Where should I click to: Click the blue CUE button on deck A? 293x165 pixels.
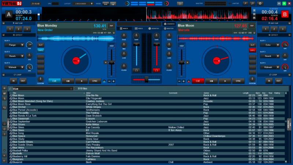(54, 81)
